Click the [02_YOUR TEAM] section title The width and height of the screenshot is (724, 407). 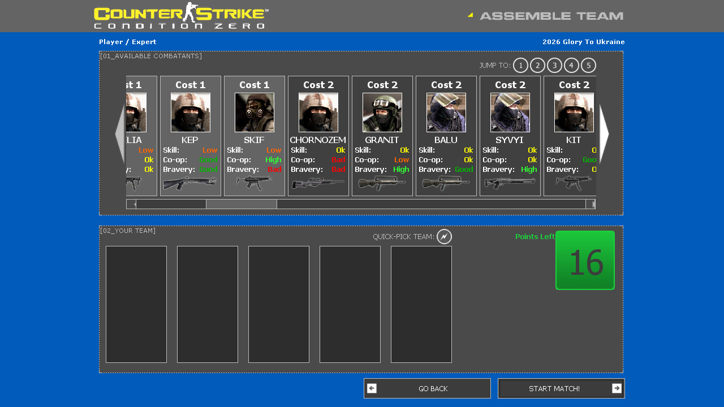(x=128, y=231)
